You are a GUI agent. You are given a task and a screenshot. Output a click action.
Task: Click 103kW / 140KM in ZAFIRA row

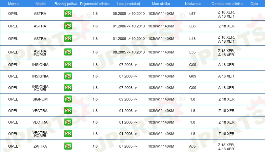coord(161,147)
